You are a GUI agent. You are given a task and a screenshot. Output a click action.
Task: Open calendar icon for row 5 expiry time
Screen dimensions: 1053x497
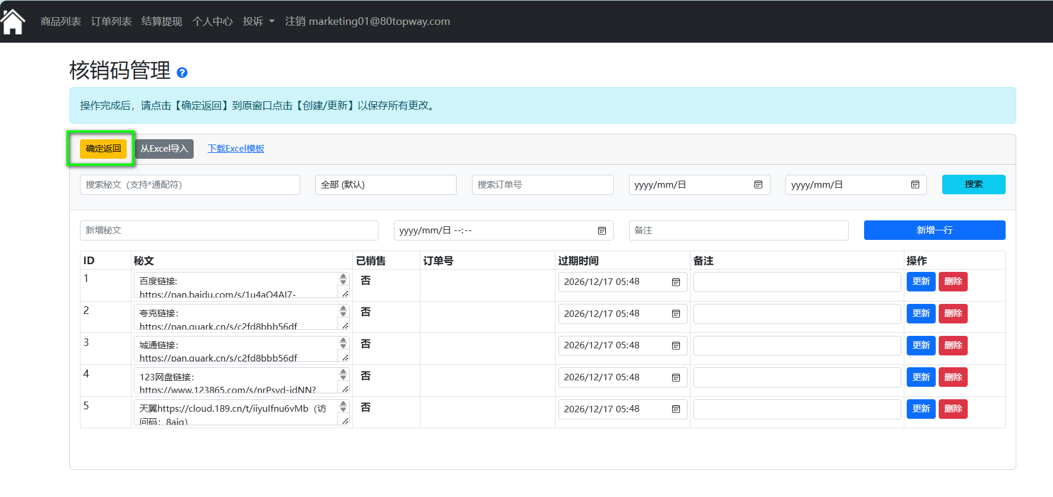[x=676, y=409]
